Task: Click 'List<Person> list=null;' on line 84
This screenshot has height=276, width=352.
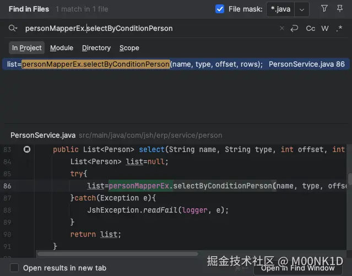Action: (119, 162)
